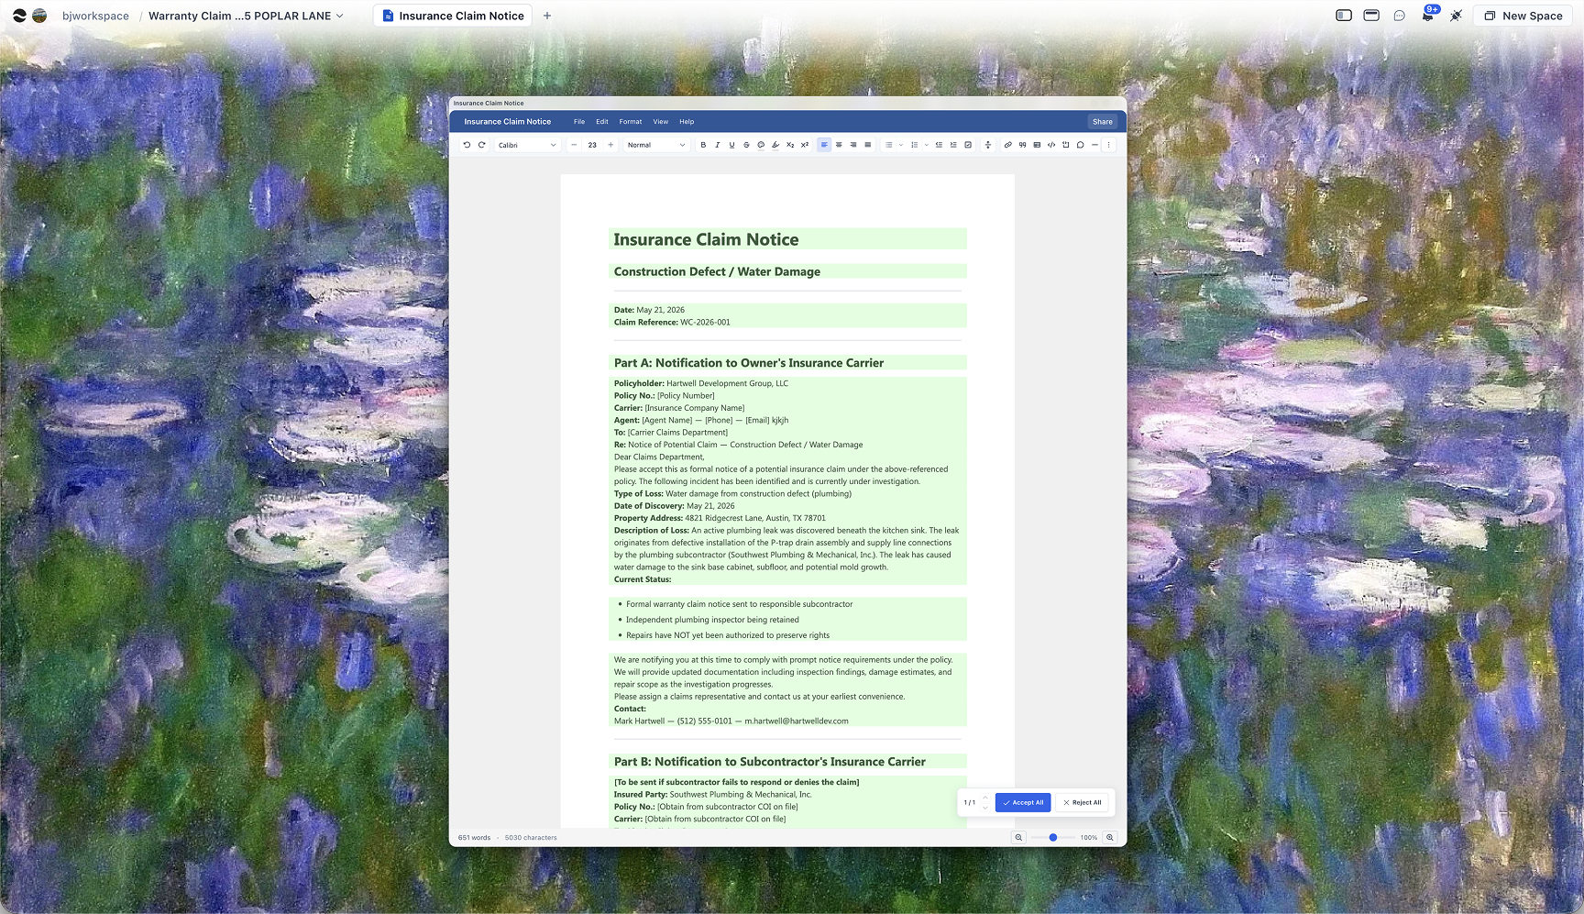The image size is (1584, 914).
Task: Adjust the zoom level slider
Action: coord(1053,838)
